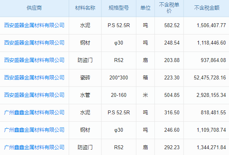Select the amount 52,475,728.16
229x155 pixels.
[x=210, y=77]
